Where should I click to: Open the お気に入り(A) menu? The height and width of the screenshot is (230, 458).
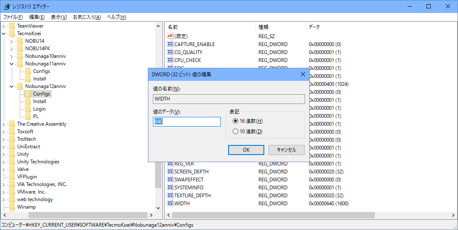tap(87, 17)
